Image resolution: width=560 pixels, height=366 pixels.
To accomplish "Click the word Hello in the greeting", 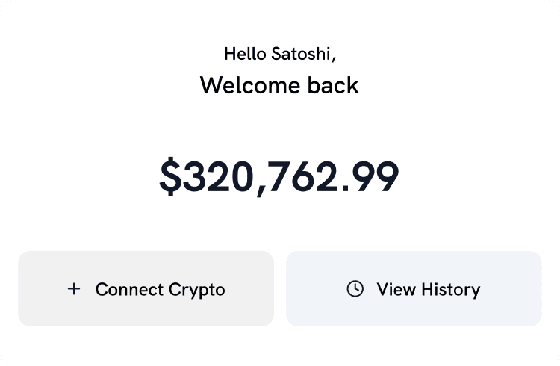I will [245, 54].
